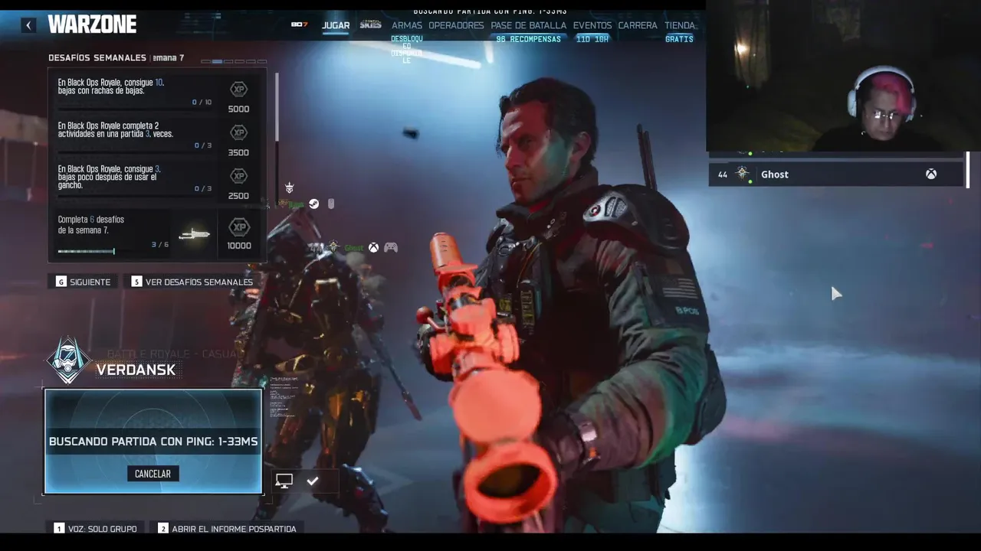Click the GRATIS badge under Tienda
The width and height of the screenshot is (981, 551).
coord(679,39)
